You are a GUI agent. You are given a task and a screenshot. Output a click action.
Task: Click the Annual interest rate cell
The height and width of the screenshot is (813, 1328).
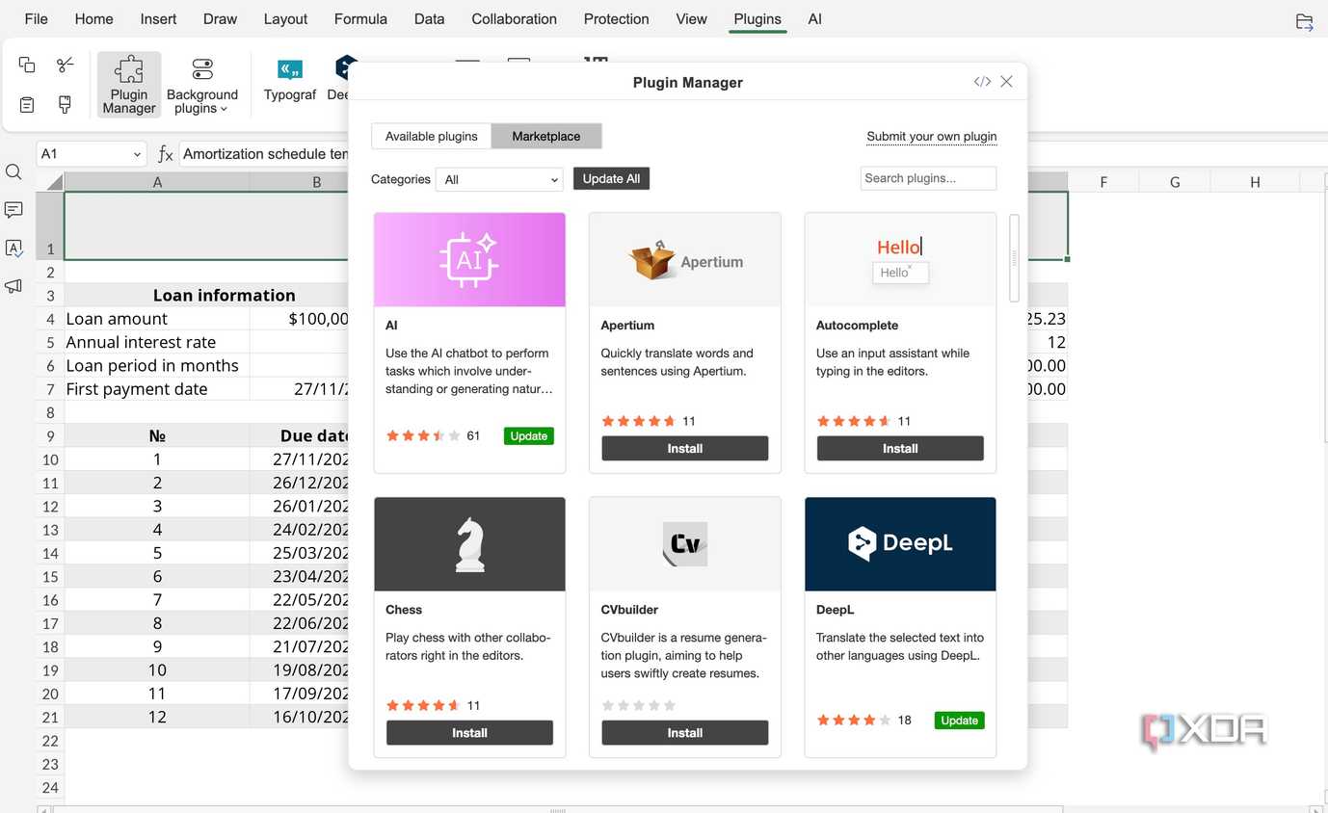[157, 342]
